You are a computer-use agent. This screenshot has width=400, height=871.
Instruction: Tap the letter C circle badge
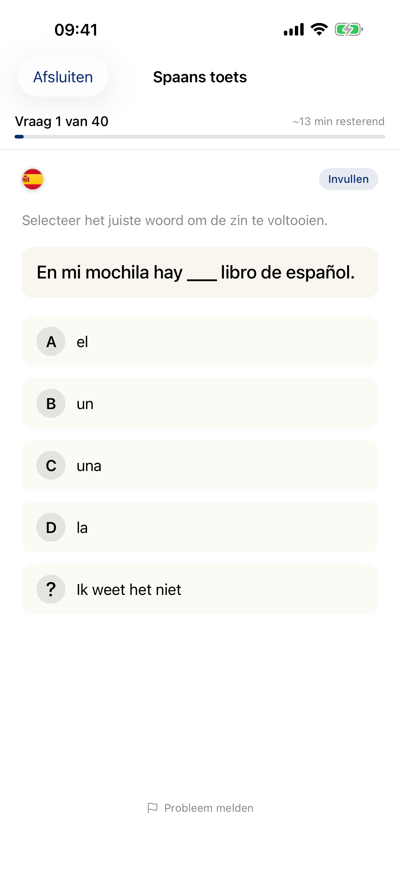tap(51, 465)
